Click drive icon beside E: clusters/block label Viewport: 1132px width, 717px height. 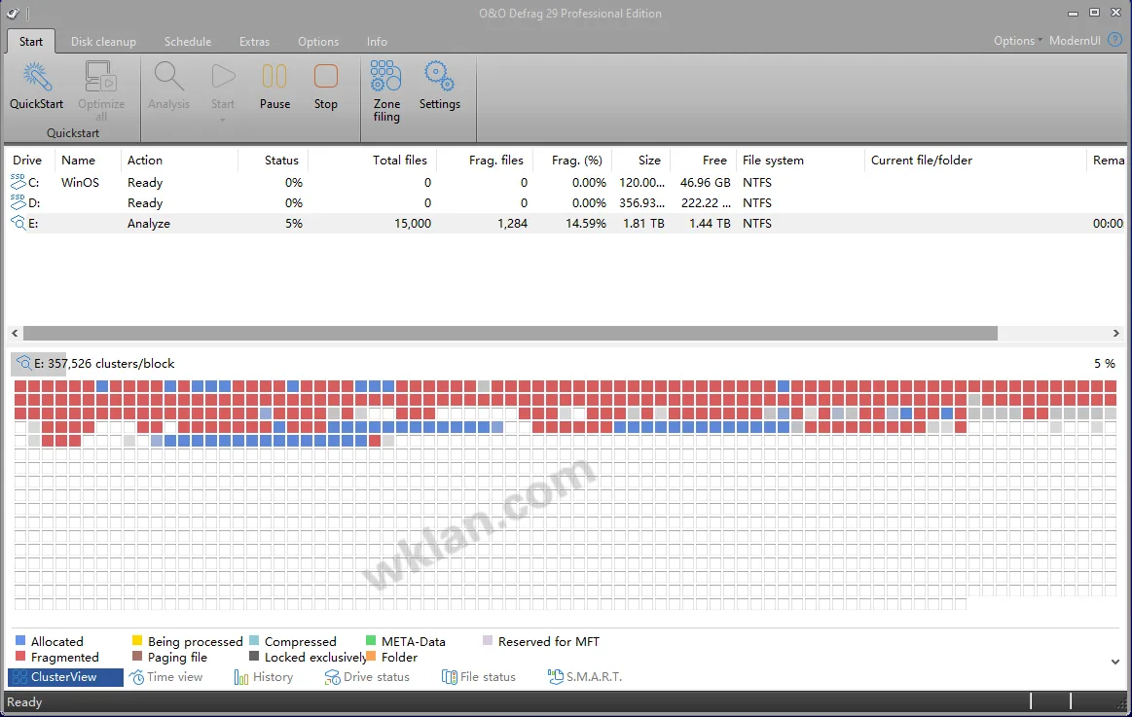(x=23, y=363)
